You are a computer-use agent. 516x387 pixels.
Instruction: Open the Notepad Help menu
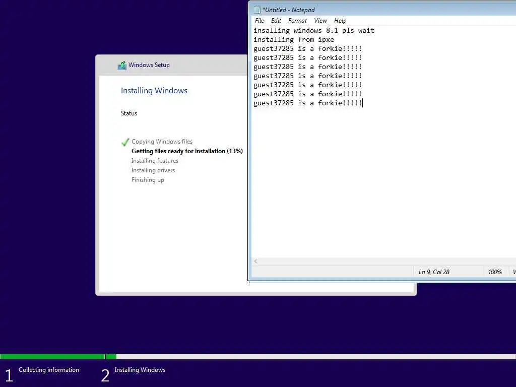tap(340, 21)
